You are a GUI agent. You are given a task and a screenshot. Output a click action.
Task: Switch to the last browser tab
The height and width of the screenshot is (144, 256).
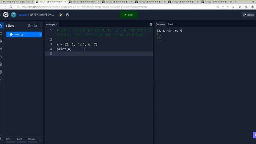coord(216,2)
